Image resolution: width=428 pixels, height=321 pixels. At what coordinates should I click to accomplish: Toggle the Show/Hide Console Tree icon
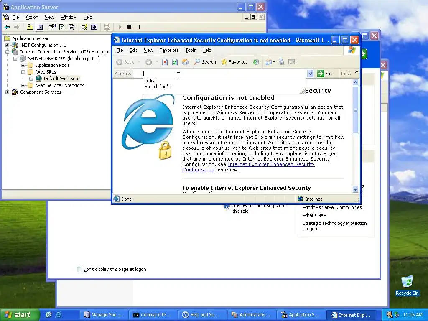(40, 27)
